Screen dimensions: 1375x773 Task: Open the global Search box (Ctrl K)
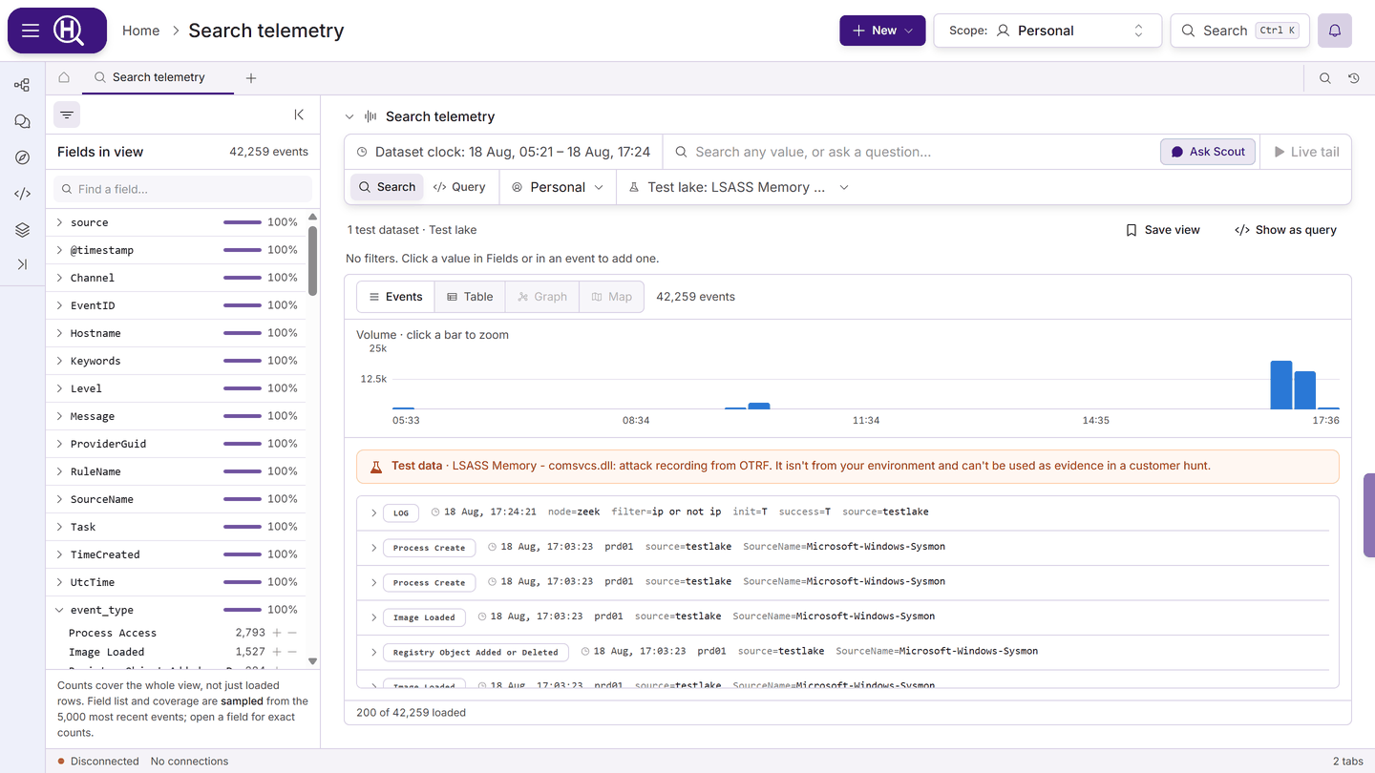(1239, 31)
